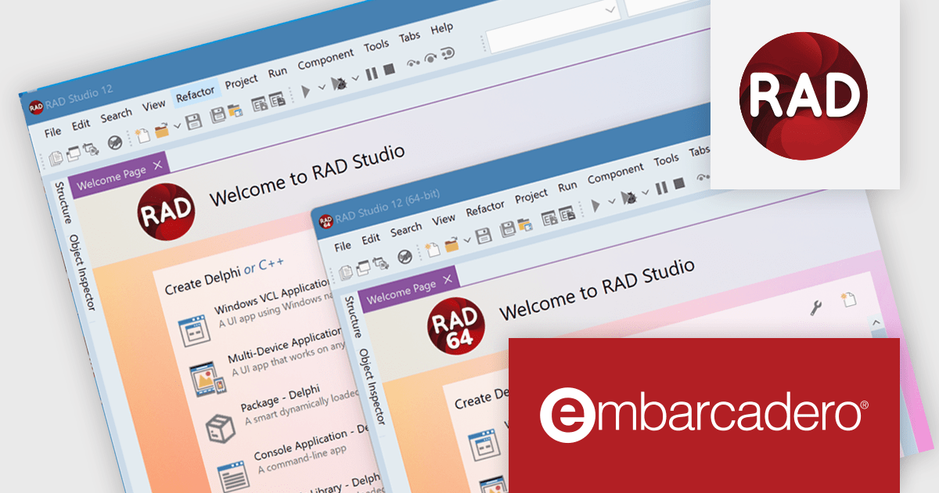
Task: Open Search menu in the 64-bit window
Action: pyautogui.click(x=406, y=230)
